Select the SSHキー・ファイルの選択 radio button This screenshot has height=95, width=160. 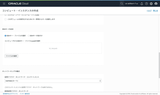coord(6,36)
